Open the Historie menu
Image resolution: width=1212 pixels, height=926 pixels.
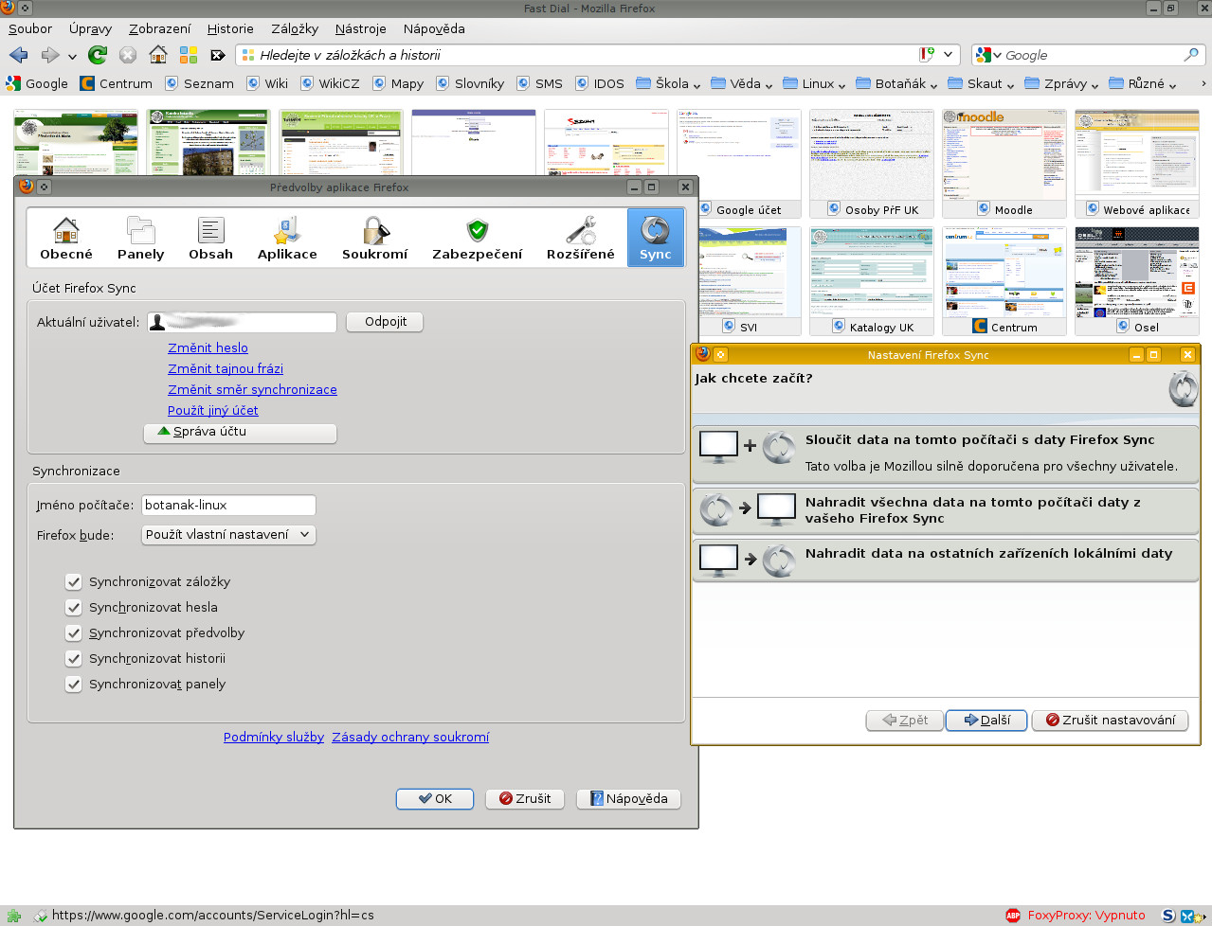tap(230, 28)
